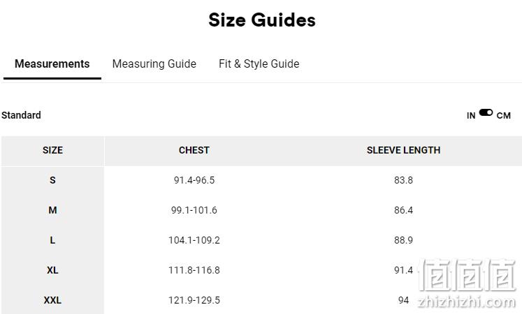522x314 pixels.
Task: Click the IN unit label
Action: coord(471,116)
